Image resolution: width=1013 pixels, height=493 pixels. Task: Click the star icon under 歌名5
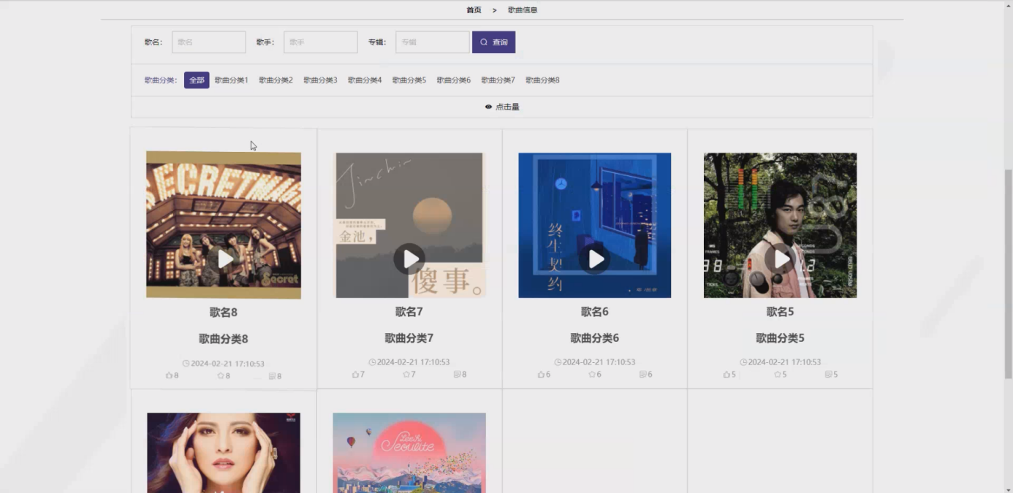click(778, 374)
